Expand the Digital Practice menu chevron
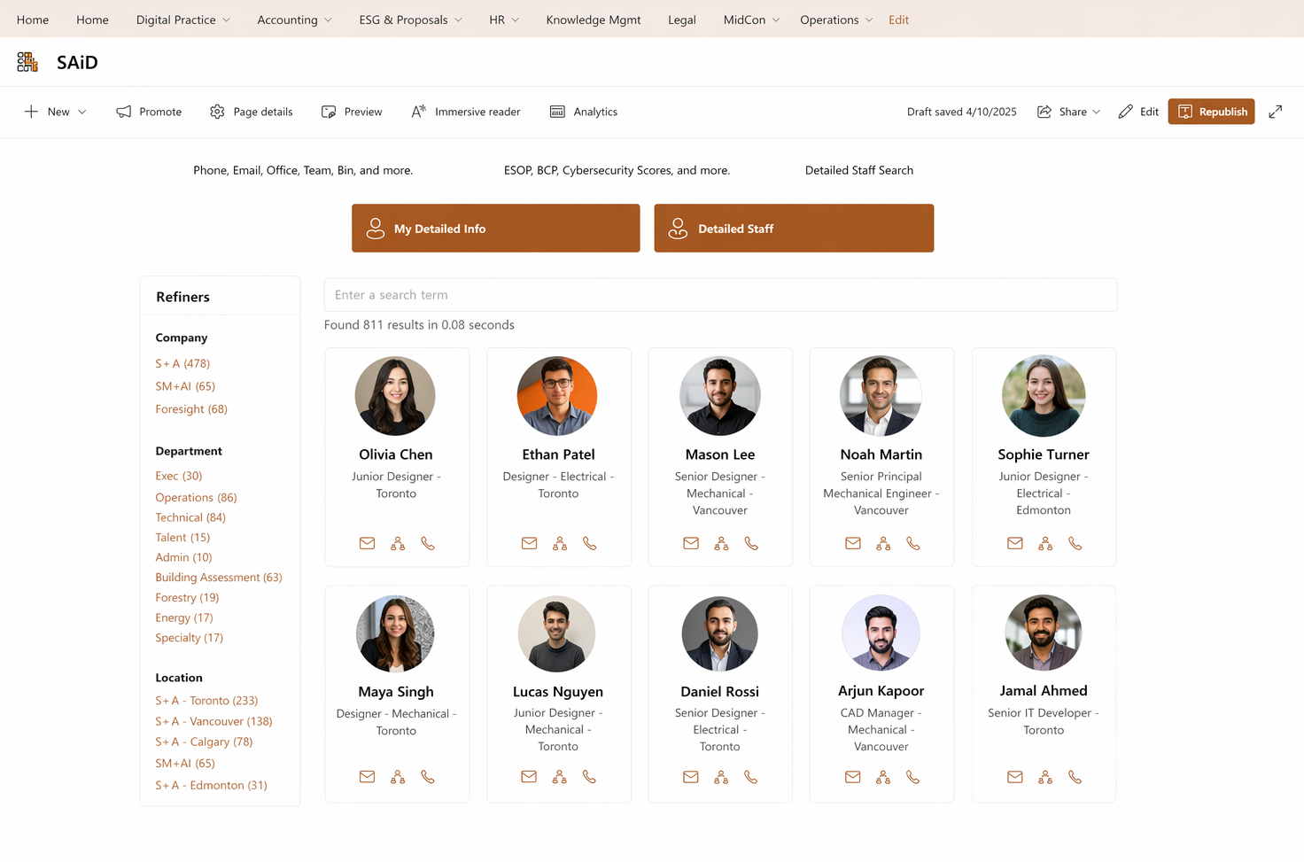The width and height of the screenshot is (1304, 862). pos(227,19)
